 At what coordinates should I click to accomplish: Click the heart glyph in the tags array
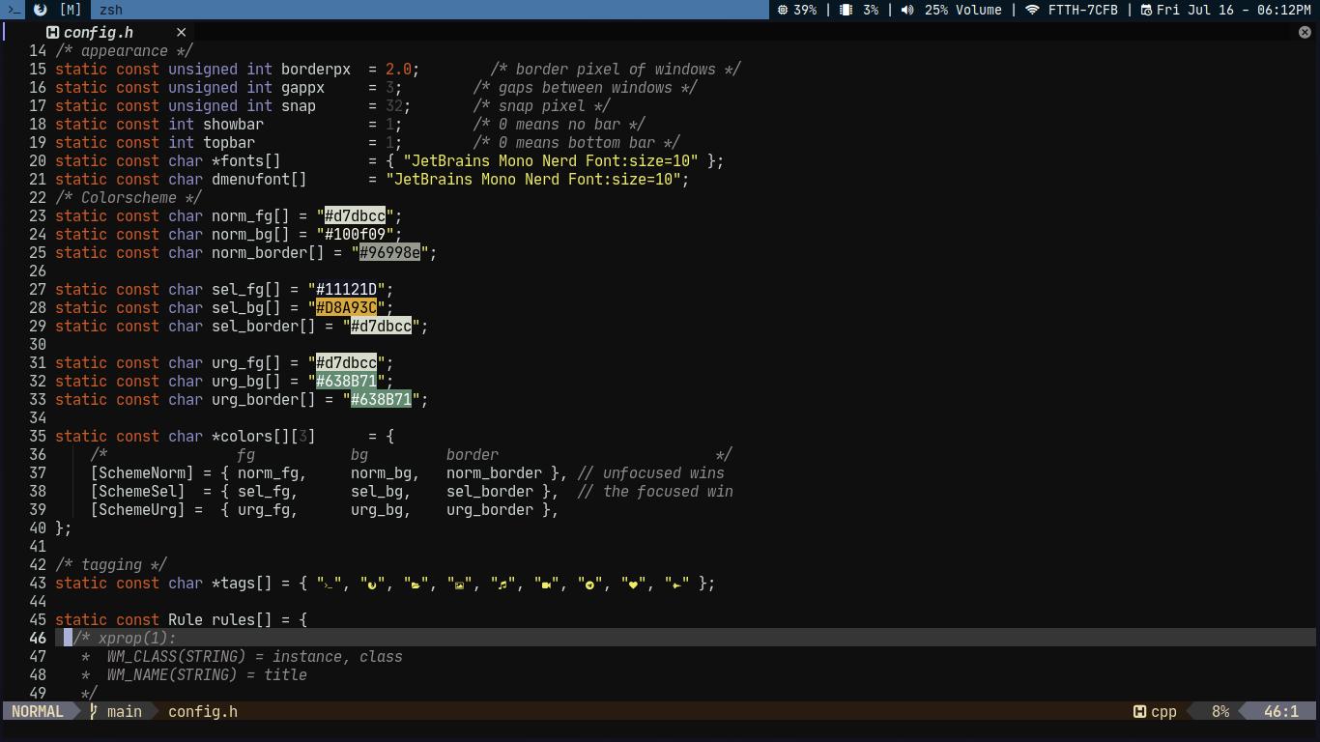pos(633,584)
